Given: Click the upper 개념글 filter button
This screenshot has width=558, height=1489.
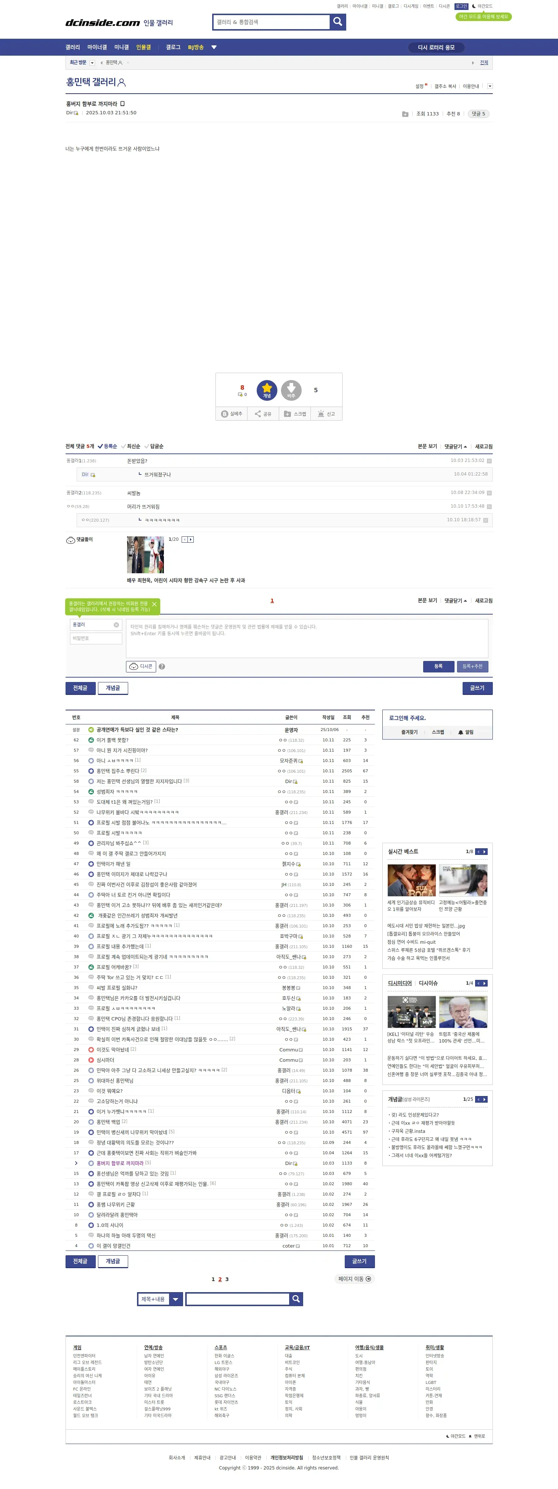Looking at the screenshot, I should 113,688.
